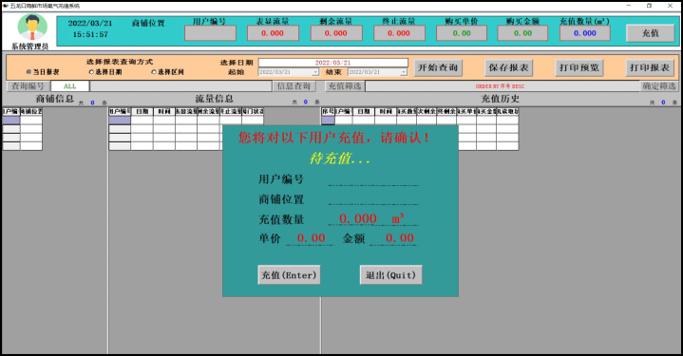Click 退出(Quit) to close the dialog
The width and height of the screenshot is (683, 356).
click(390, 275)
